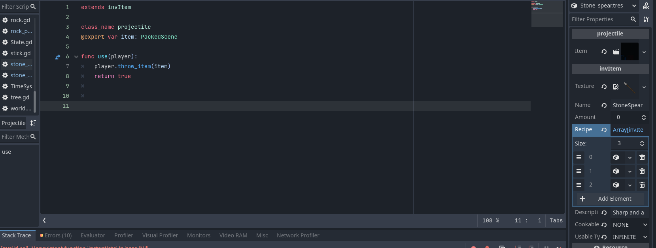Open the Visual Profiler tab
The image size is (656, 248).
click(160, 235)
